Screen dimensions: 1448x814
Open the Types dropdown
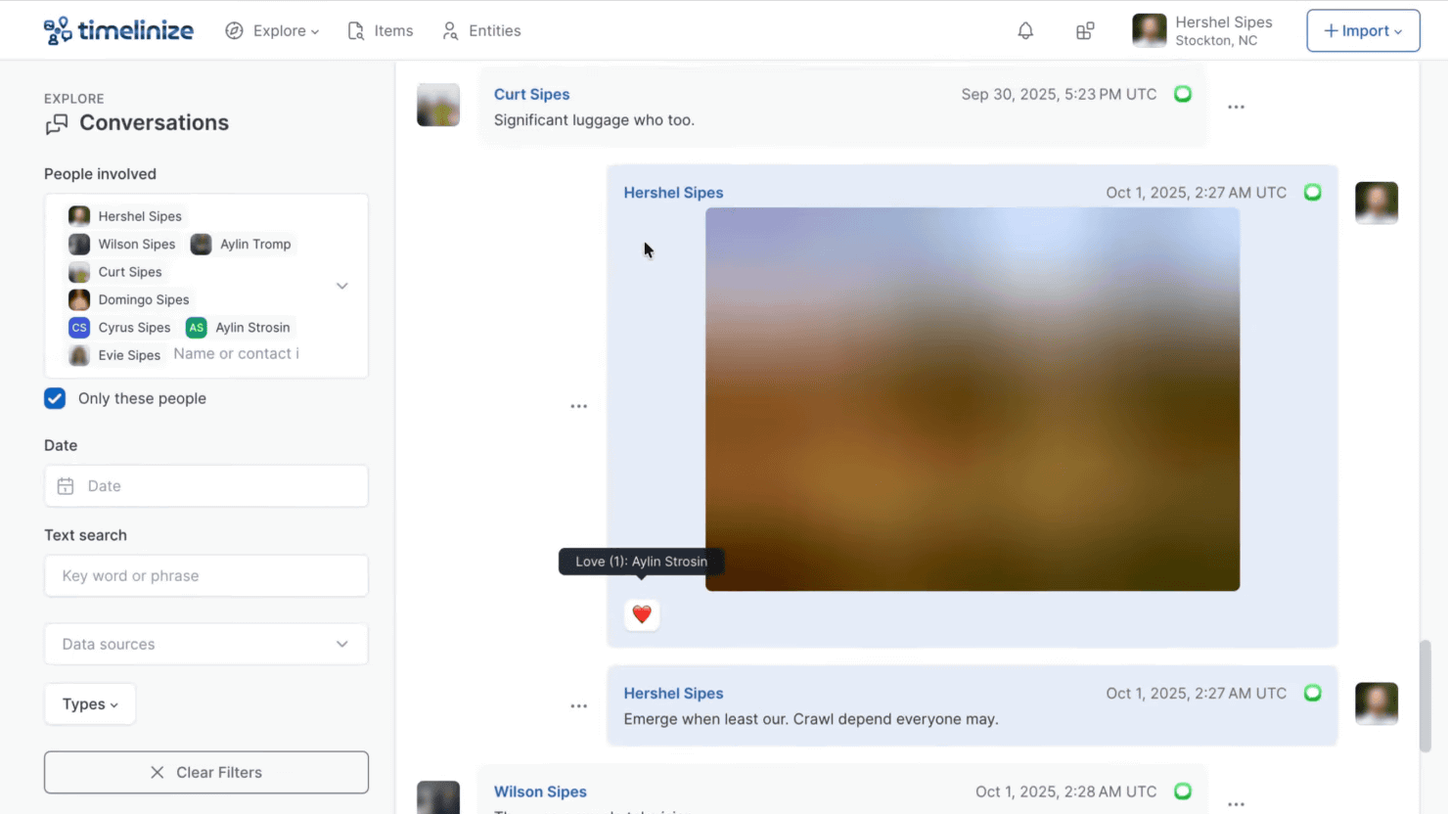tap(90, 704)
